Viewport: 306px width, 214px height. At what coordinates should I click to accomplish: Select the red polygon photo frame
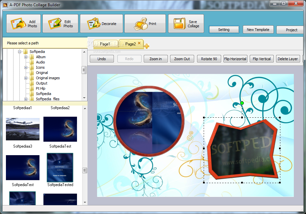(x=242, y=149)
